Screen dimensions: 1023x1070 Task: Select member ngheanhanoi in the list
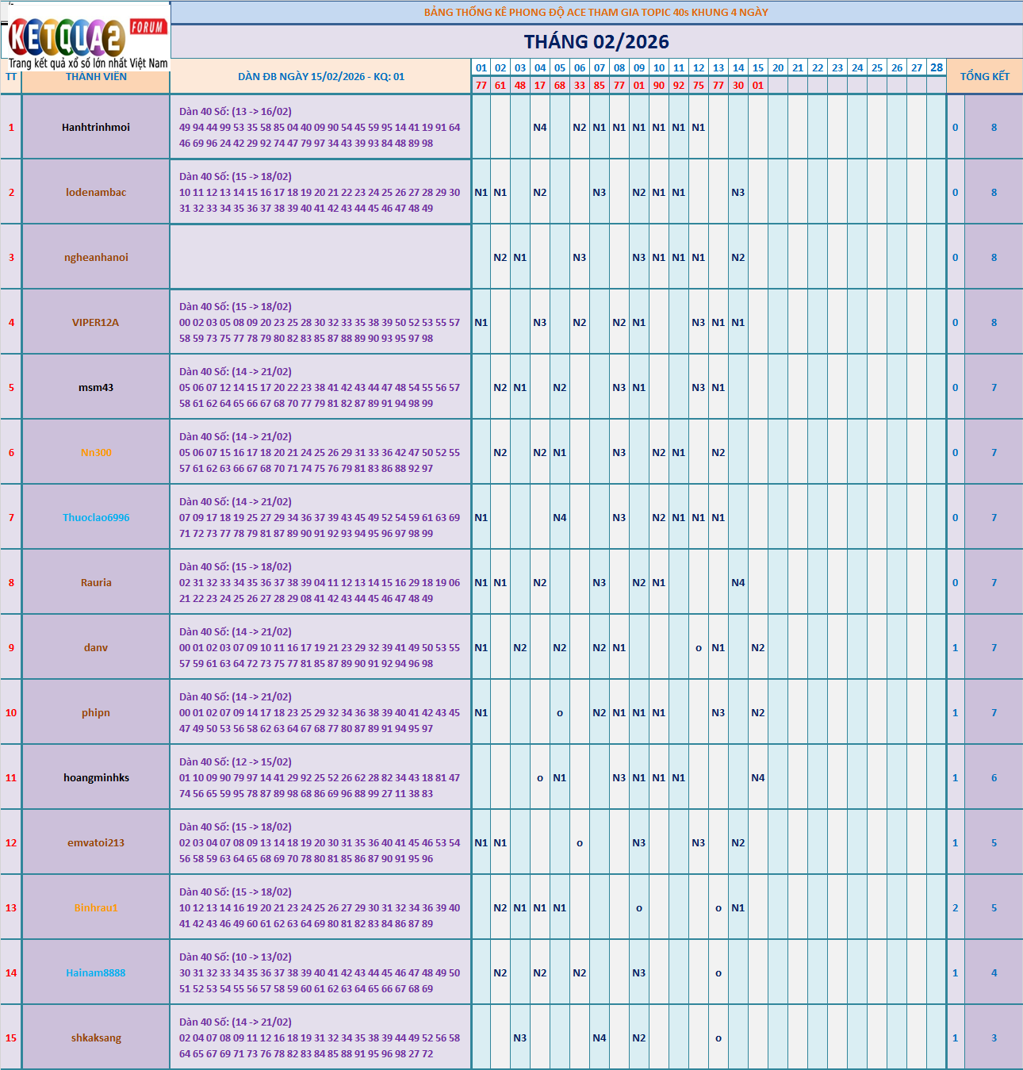(x=96, y=258)
